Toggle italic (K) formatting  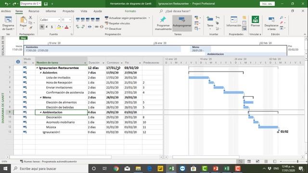47,27
